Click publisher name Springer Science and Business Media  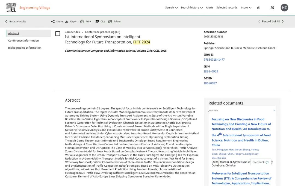point(240,48)
